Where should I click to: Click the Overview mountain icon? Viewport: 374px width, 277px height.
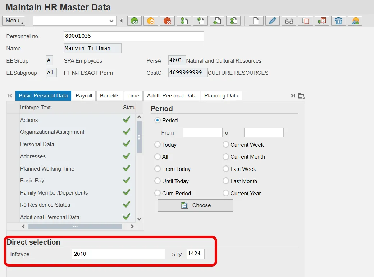click(355, 21)
